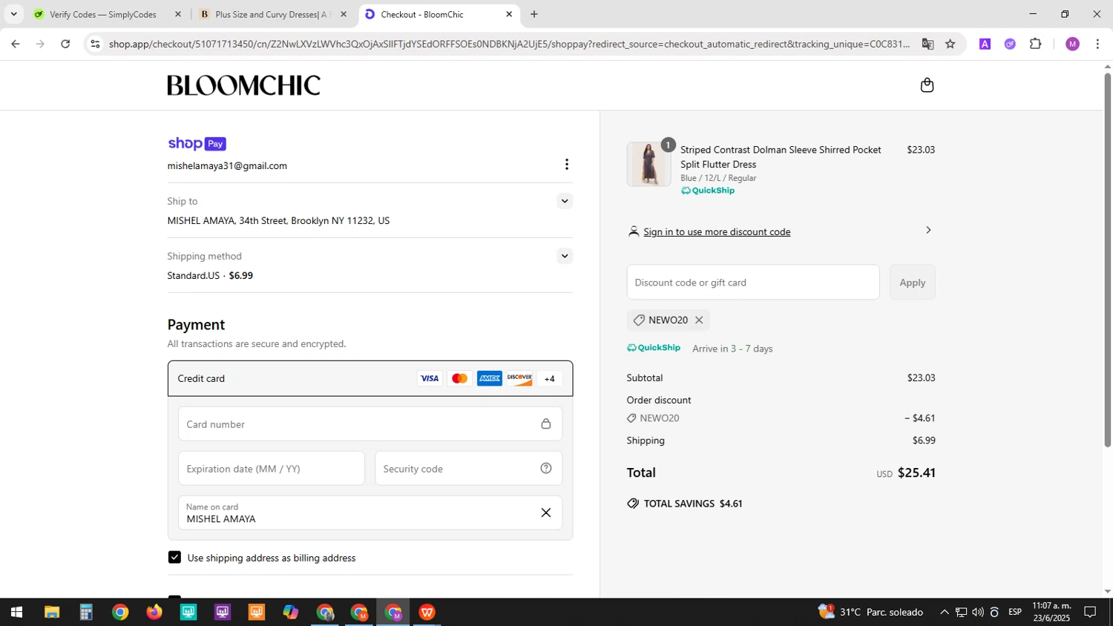Open the striped dress product thumbnail
The image size is (1113, 626).
(x=649, y=164)
